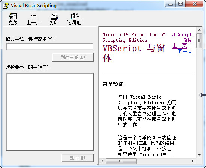Image resolution: width=206 pixels, height=168 pixels.
Task: Click the 显示 button below topic list
Action: tap(78, 158)
